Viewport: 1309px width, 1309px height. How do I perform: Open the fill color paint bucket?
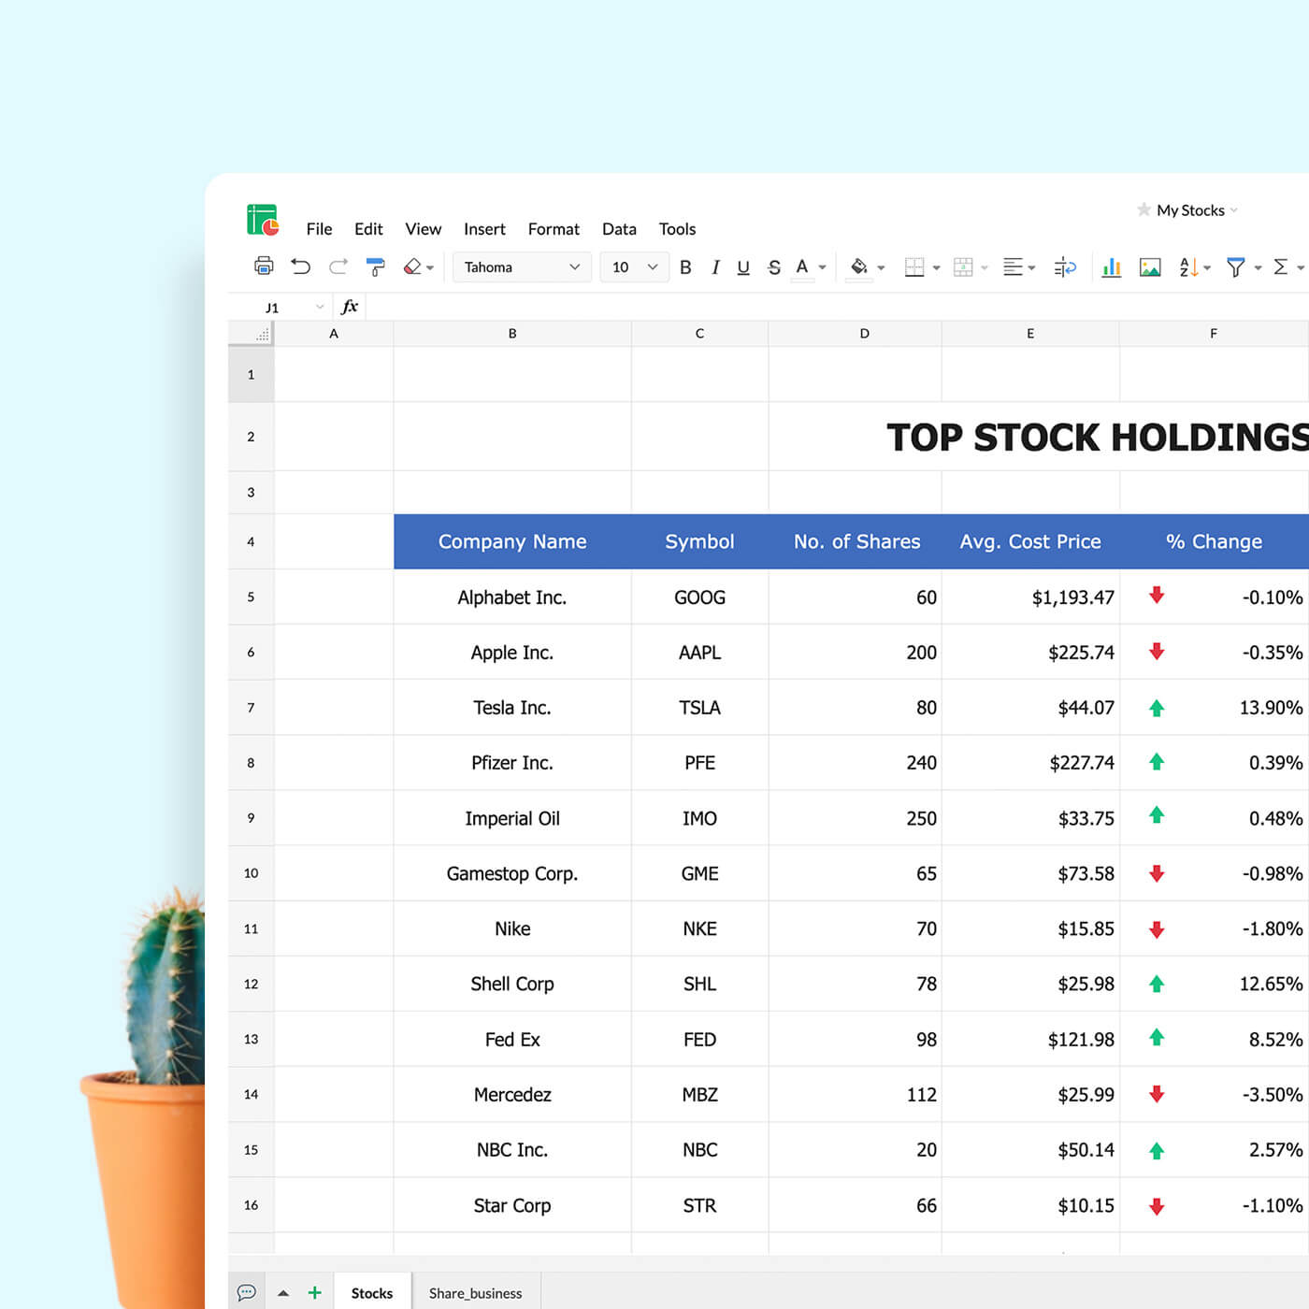(858, 267)
